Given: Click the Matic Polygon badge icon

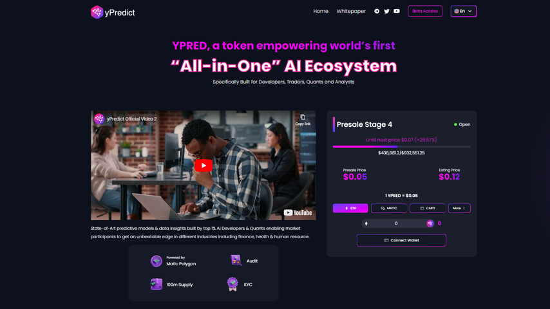Looking at the screenshot, I should click(156, 261).
